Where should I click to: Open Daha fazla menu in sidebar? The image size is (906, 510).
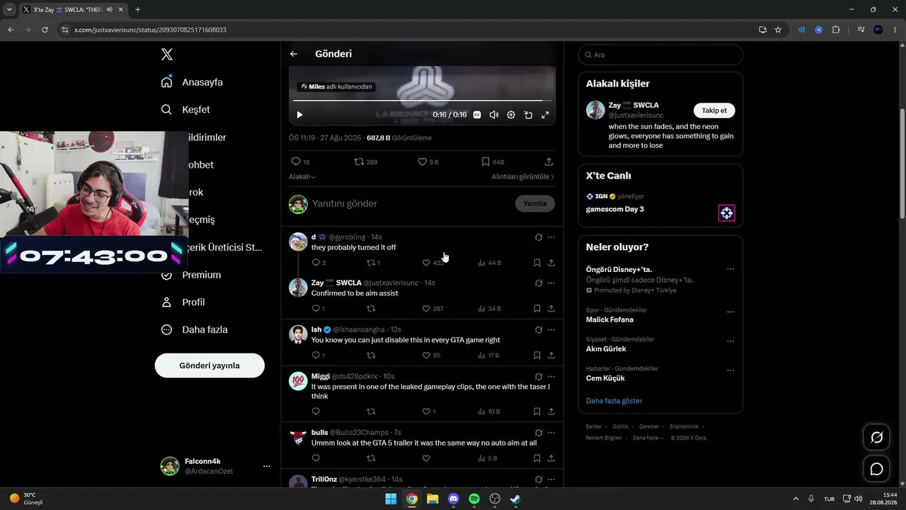[x=195, y=329]
